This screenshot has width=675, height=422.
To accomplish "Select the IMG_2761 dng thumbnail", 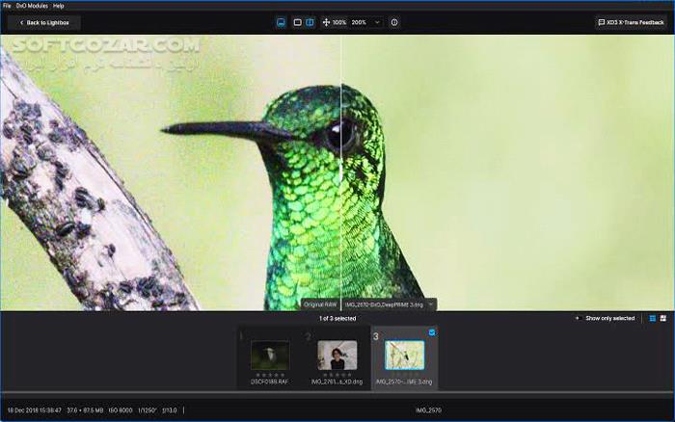I will tap(337, 356).
